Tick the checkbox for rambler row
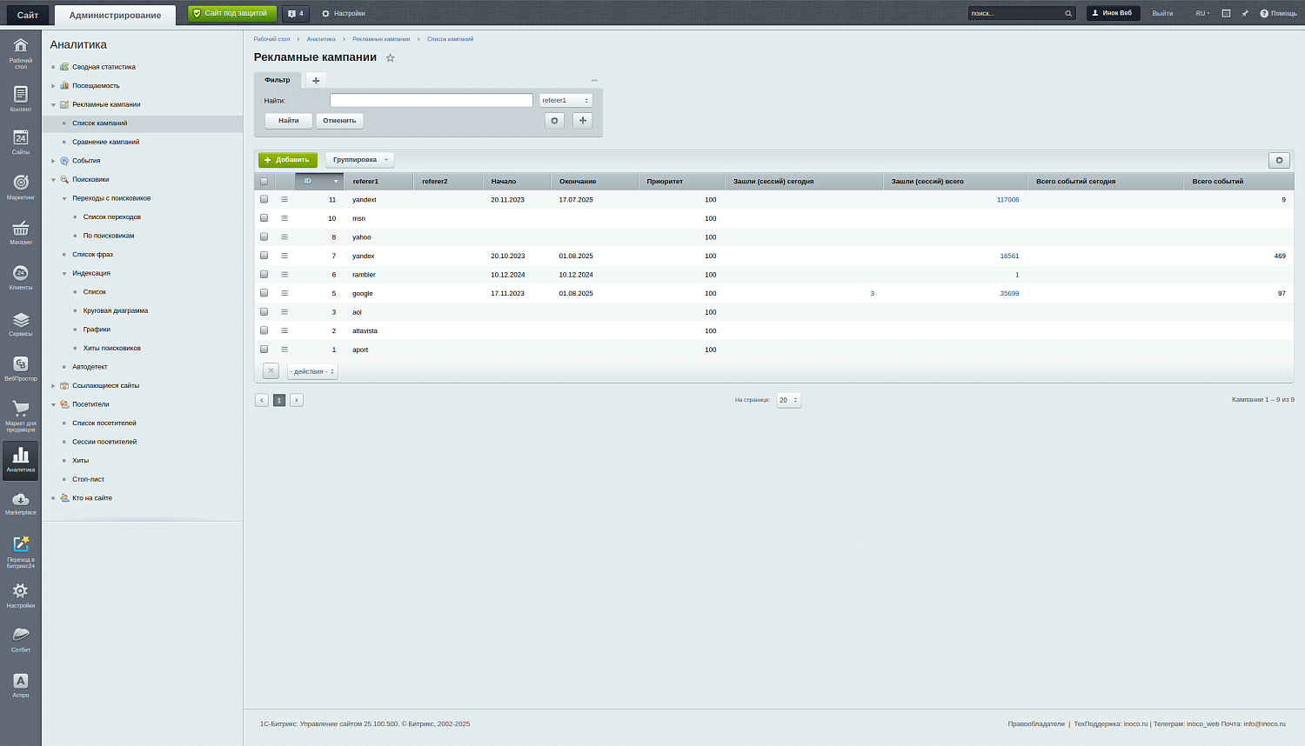This screenshot has width=1305, height=746. click(264, 275)
